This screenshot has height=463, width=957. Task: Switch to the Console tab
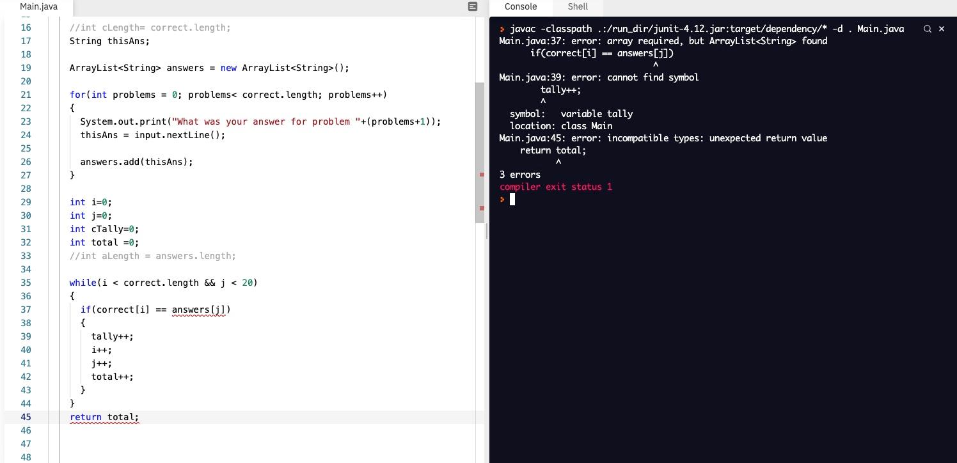pyautogui.click(x=520, y=7)
